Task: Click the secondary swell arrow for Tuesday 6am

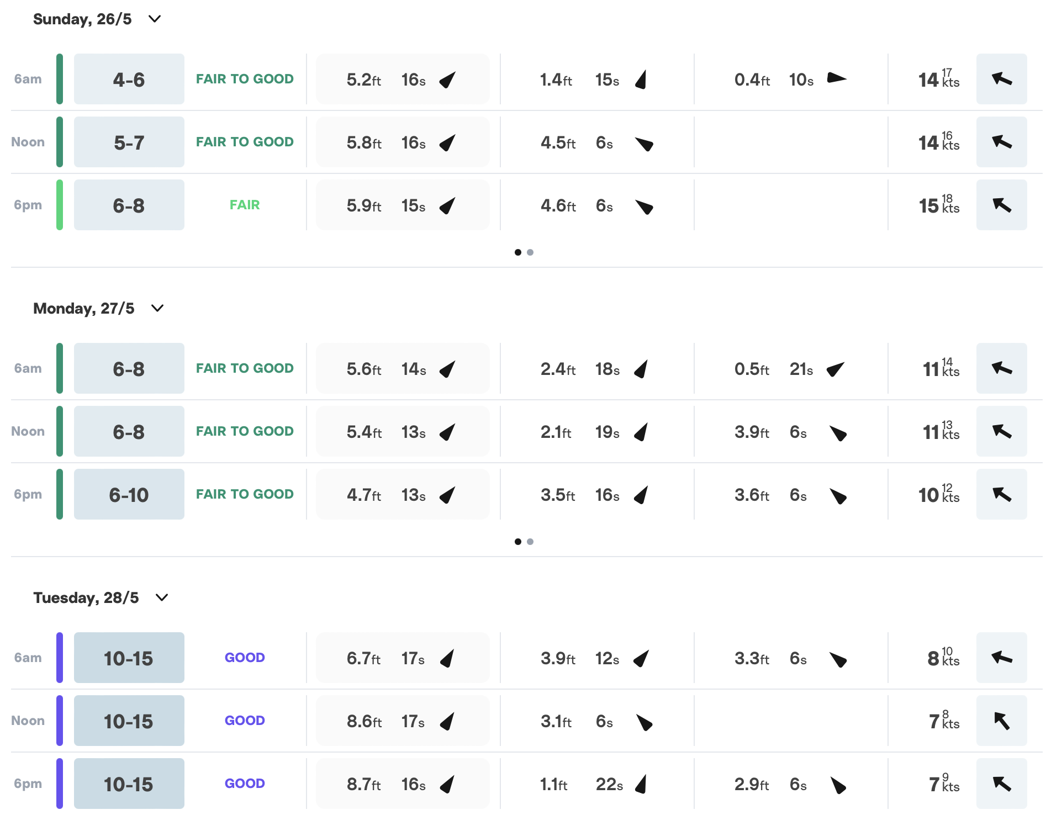Action: 641,658
